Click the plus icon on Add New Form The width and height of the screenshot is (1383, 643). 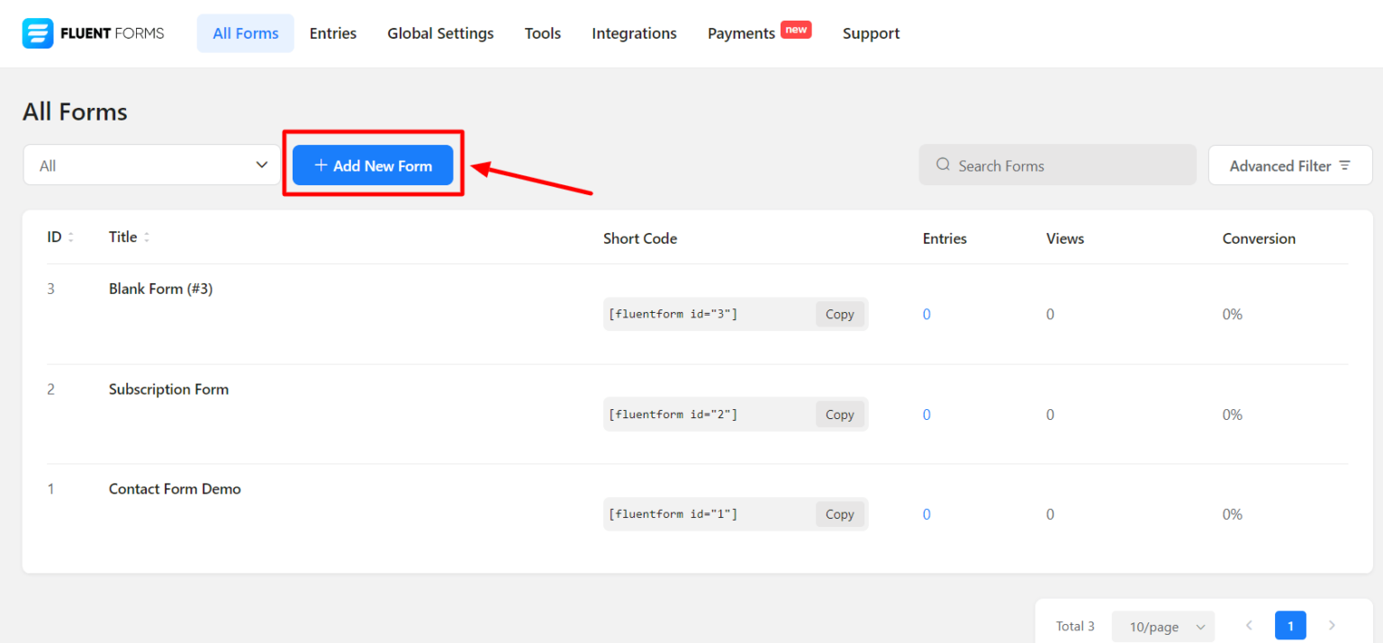point(321,165)
